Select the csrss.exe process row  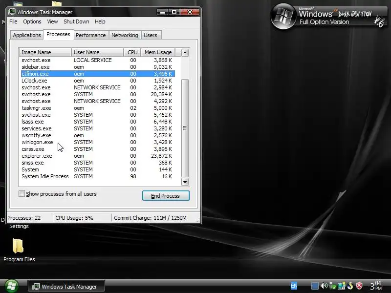pos(98,149)
